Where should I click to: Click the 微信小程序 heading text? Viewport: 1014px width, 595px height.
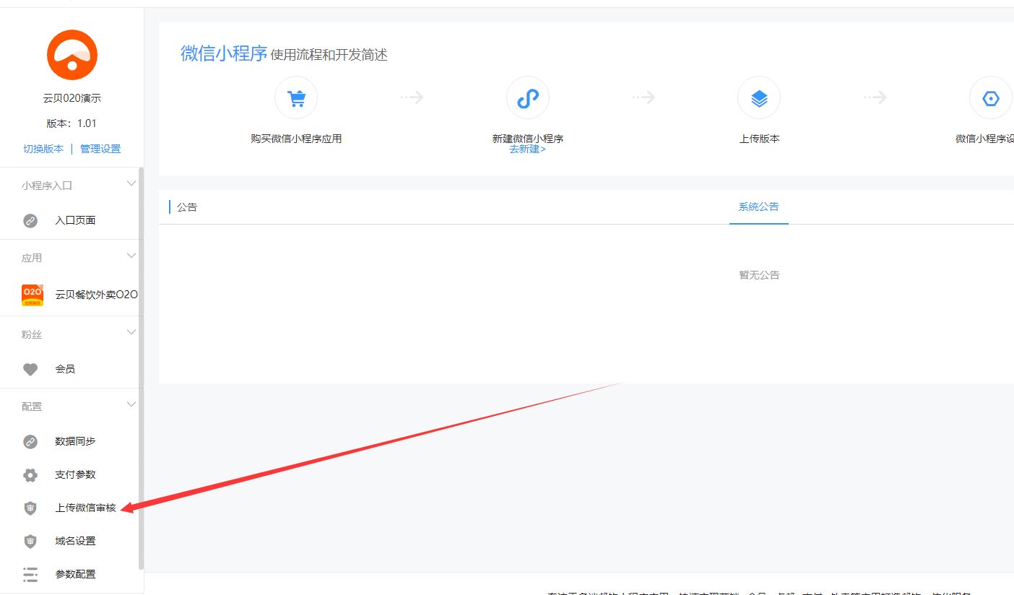(x=224, y=53)
